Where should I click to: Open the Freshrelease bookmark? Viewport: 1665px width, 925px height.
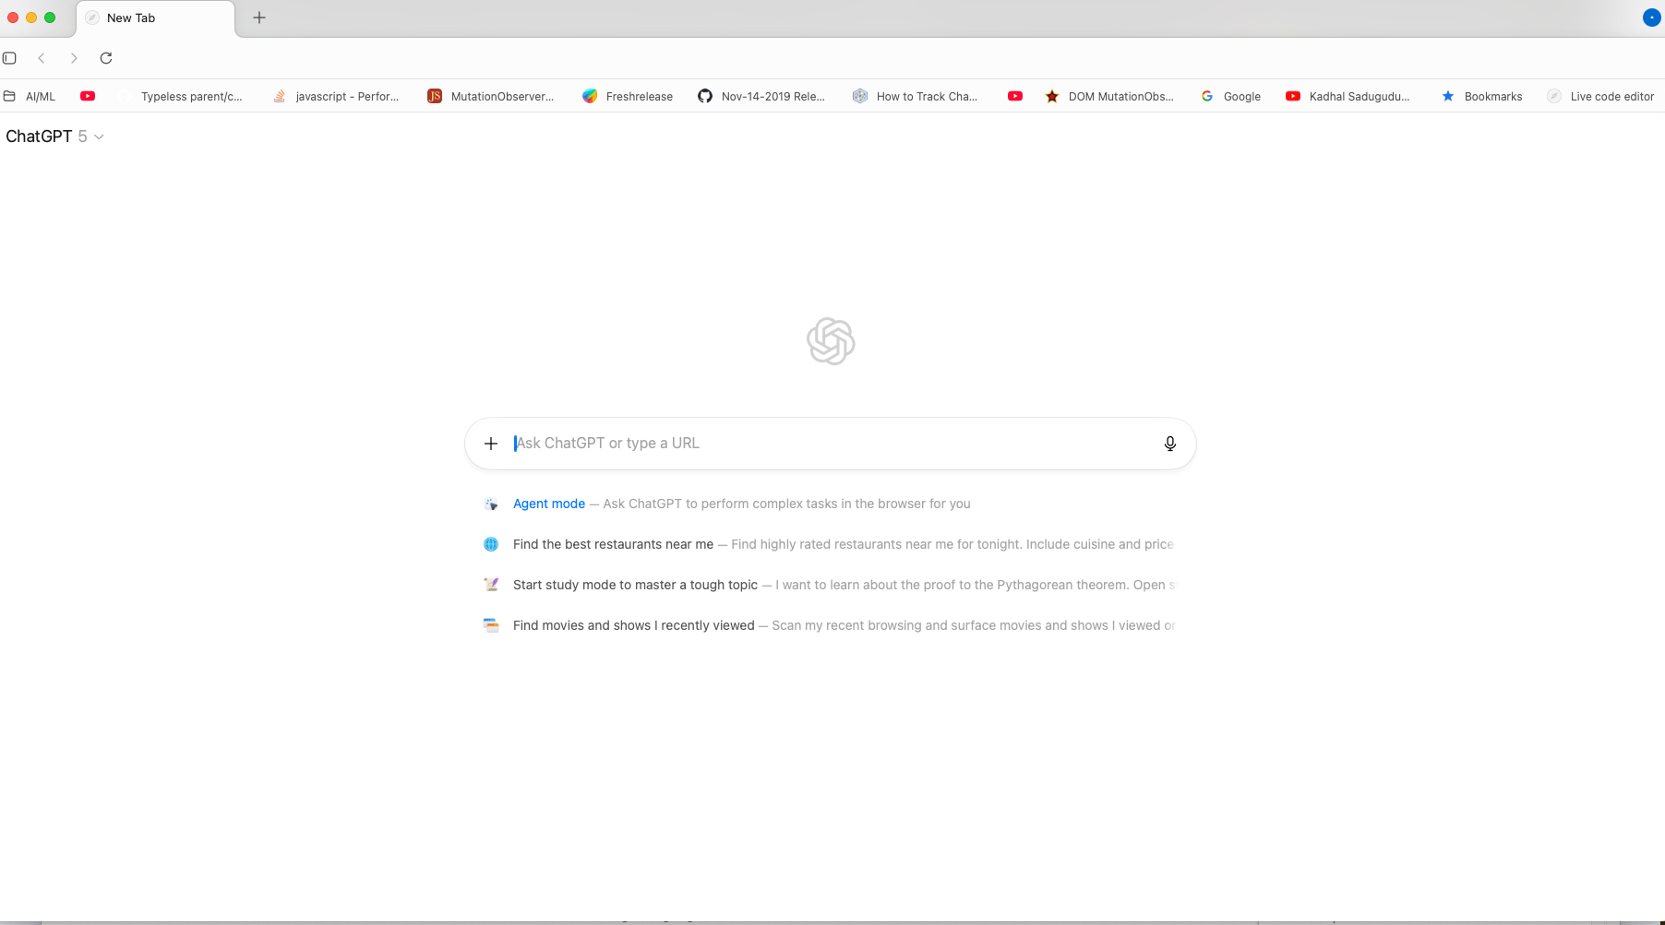click(x=628, y=96)
